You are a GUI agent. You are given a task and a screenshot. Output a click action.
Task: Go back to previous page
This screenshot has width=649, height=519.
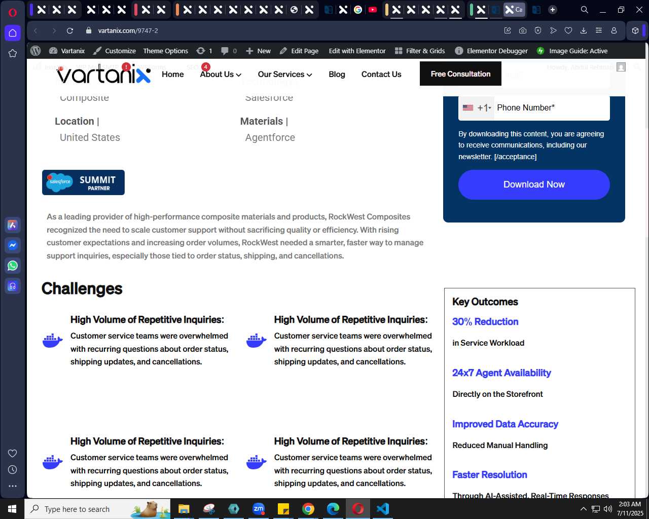click(36, 30)
